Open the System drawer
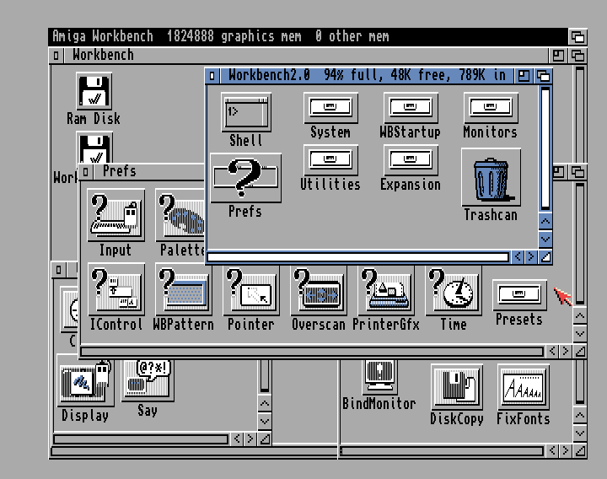 (330, 108)
